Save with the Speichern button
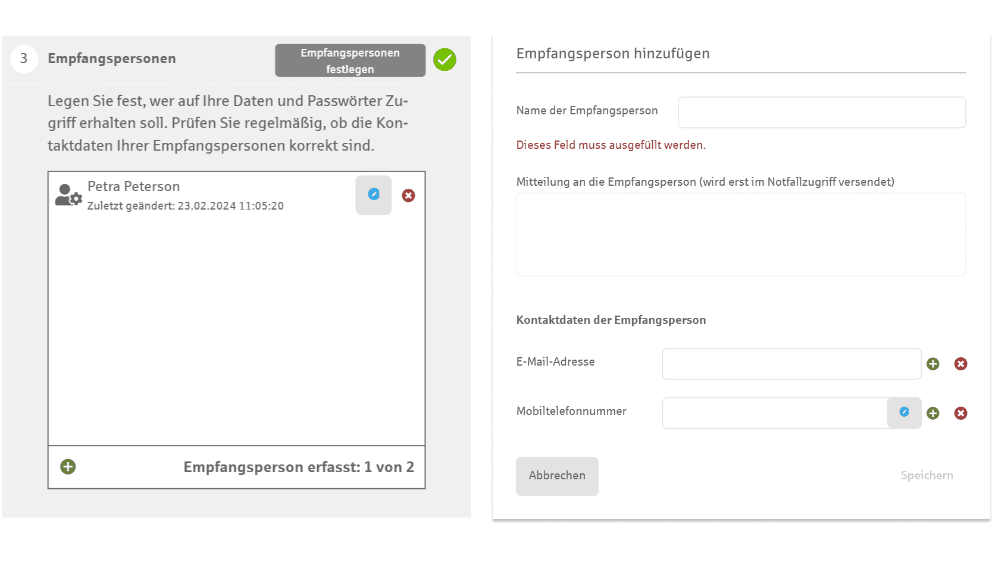992x571 pixels. coord(927,476)
